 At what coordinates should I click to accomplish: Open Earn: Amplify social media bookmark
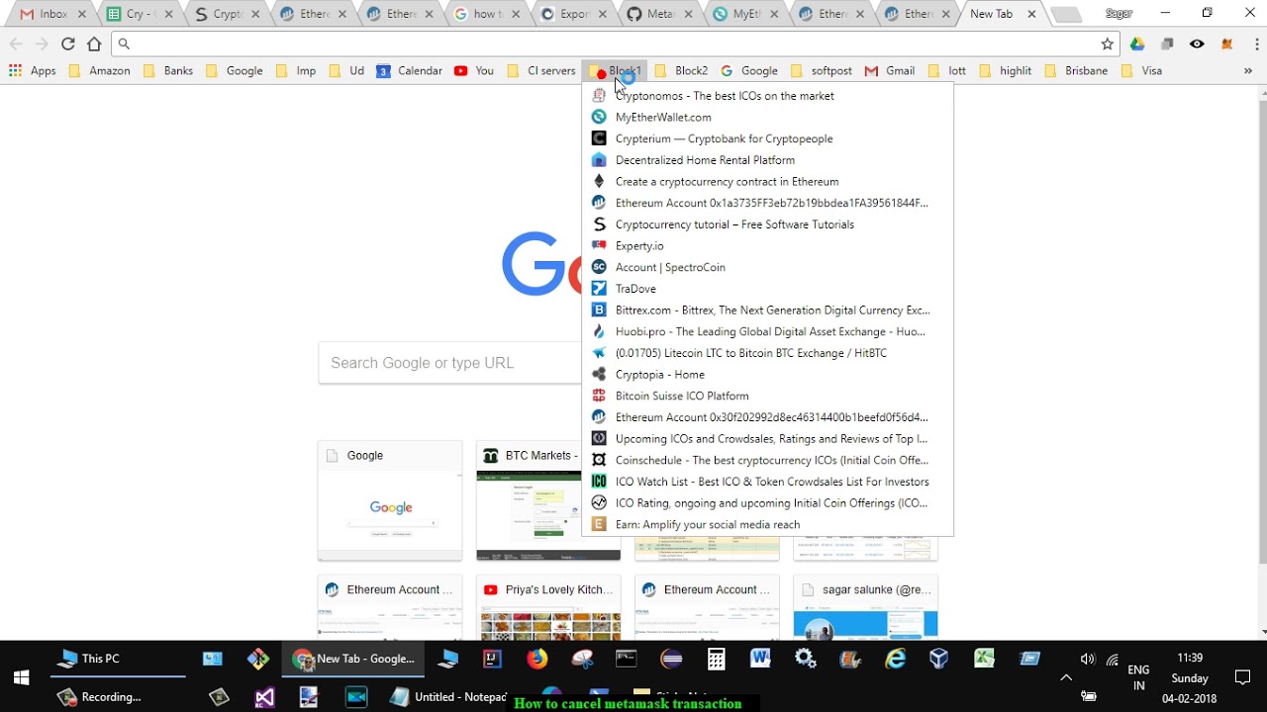click(x=767, y=524)
